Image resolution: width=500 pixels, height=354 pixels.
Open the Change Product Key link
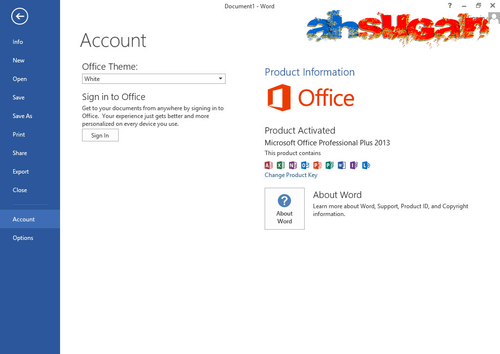point(291,175)
